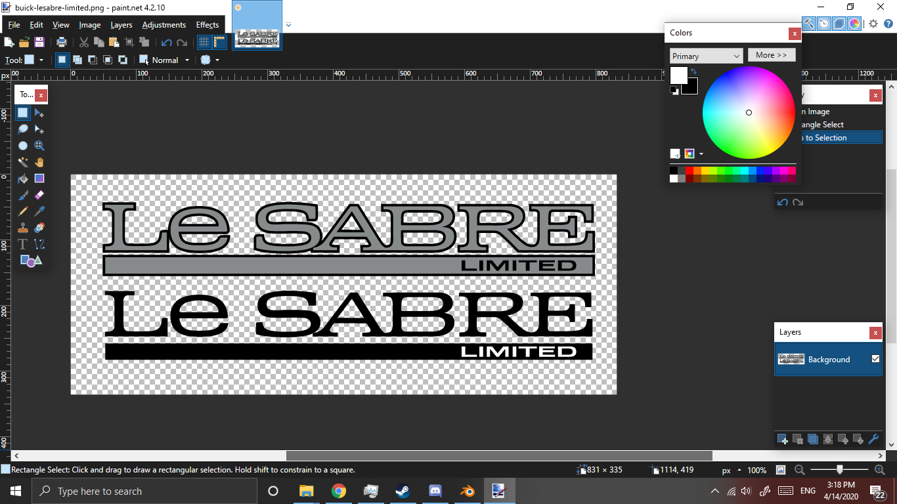Click the zoom slider handle
Viewport: 897px width, 504px height.
click(840, 470)
